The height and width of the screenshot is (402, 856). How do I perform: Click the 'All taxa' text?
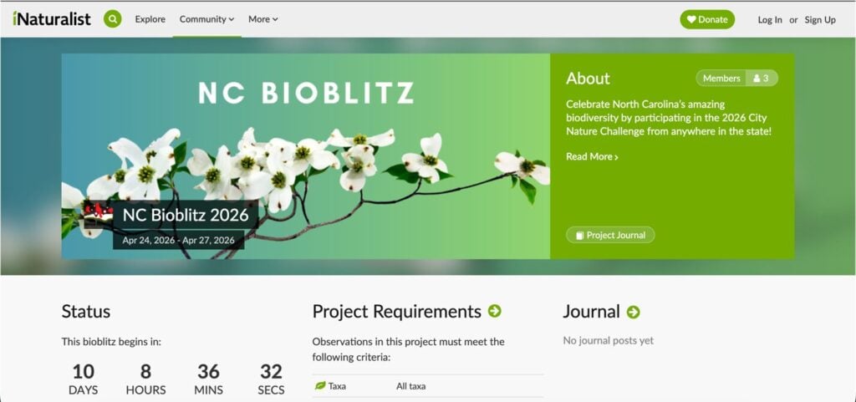[x=411, y=386]
